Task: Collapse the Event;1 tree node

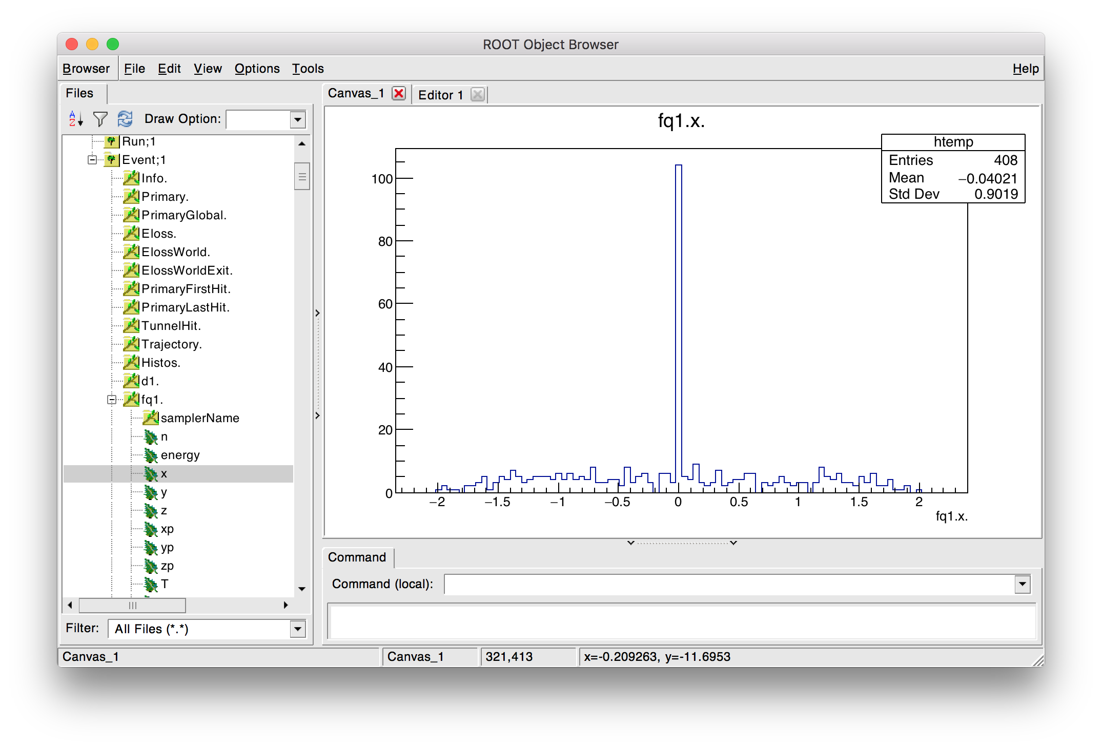Action: (92, 160)
